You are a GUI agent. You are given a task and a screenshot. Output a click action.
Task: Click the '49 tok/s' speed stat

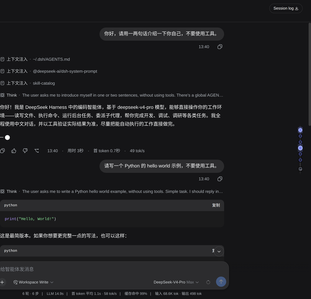coord(137,151)
